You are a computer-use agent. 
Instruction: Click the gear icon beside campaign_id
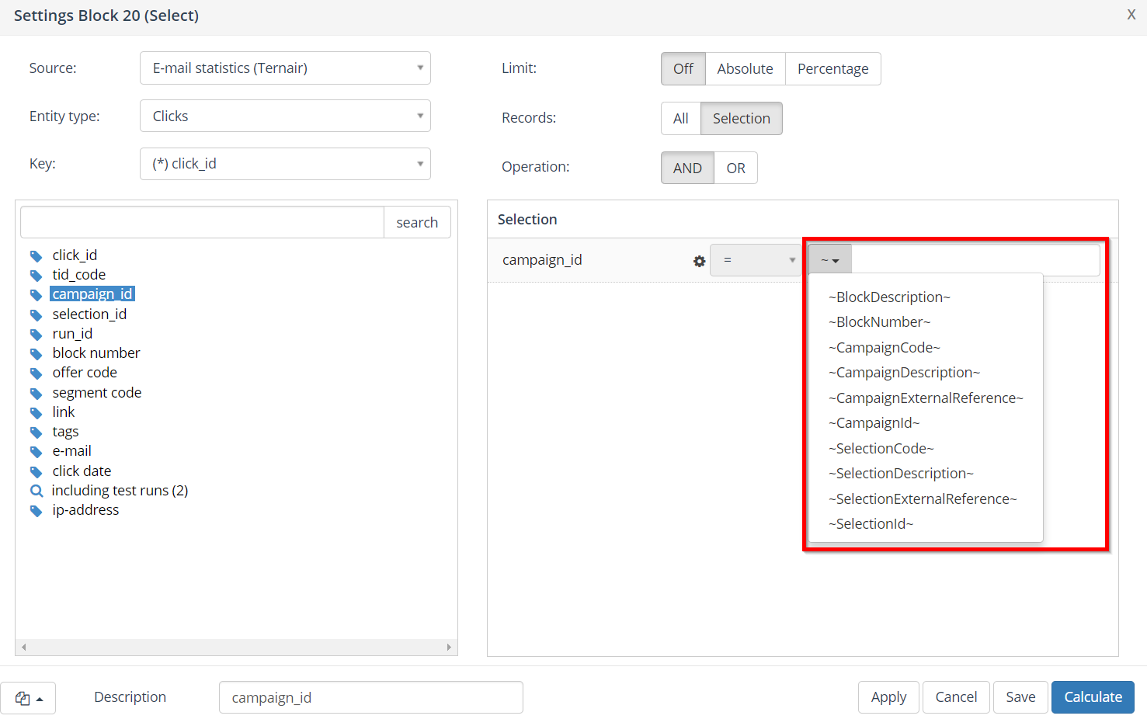pyautogui.click(x=699, y=261)
